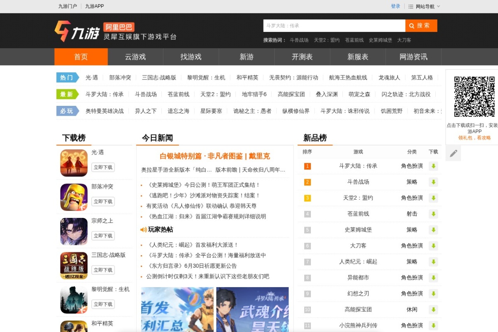Image resolution: width=498 pixels, height=332 pixels.
Task: Focus the search input field
Action: [x=334, y=26]
